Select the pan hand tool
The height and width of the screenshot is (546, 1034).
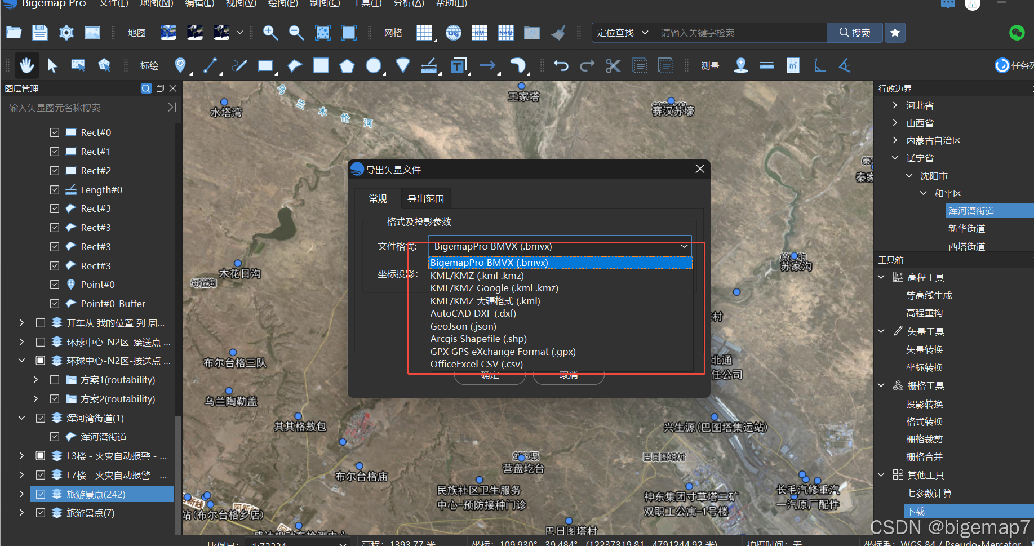(x=26, y=66)
